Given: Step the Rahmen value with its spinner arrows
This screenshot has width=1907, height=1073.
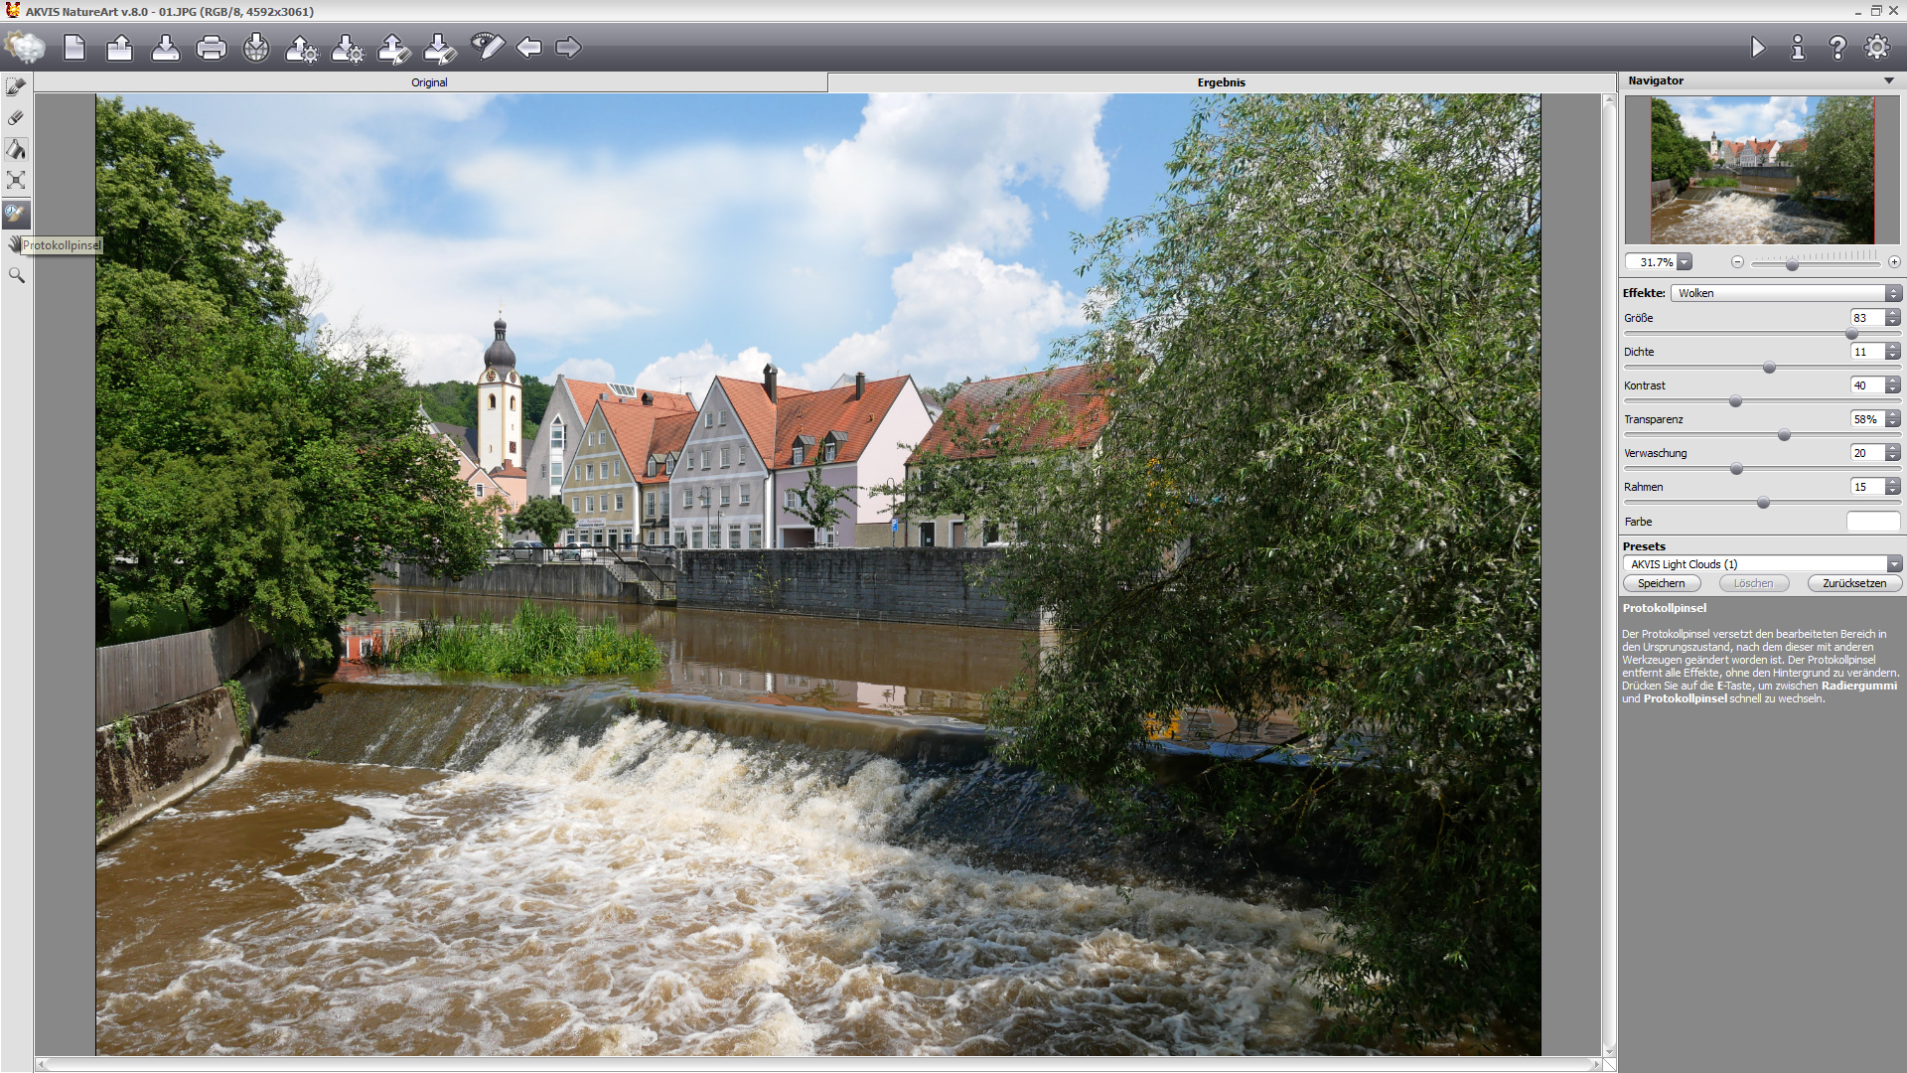Looking at the screenshot, I should 1893,487.
